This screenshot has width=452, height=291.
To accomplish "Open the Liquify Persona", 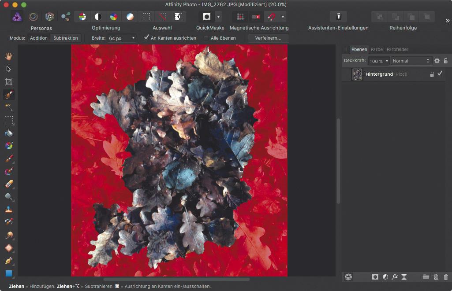I will (34, 17).
